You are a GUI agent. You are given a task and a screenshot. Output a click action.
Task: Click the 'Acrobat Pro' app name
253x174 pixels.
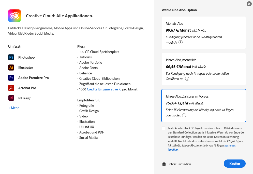pyautogui.click(x=27, y=88)
